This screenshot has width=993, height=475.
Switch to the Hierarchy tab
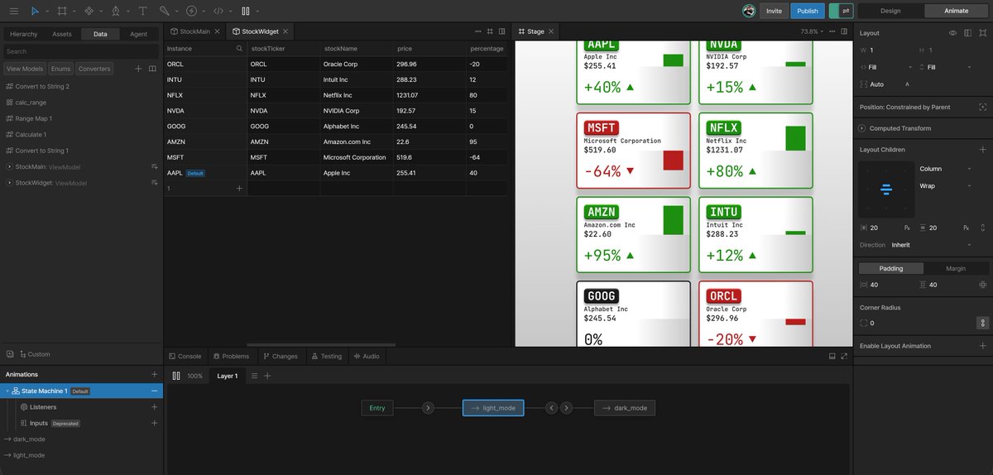(23, 34)
